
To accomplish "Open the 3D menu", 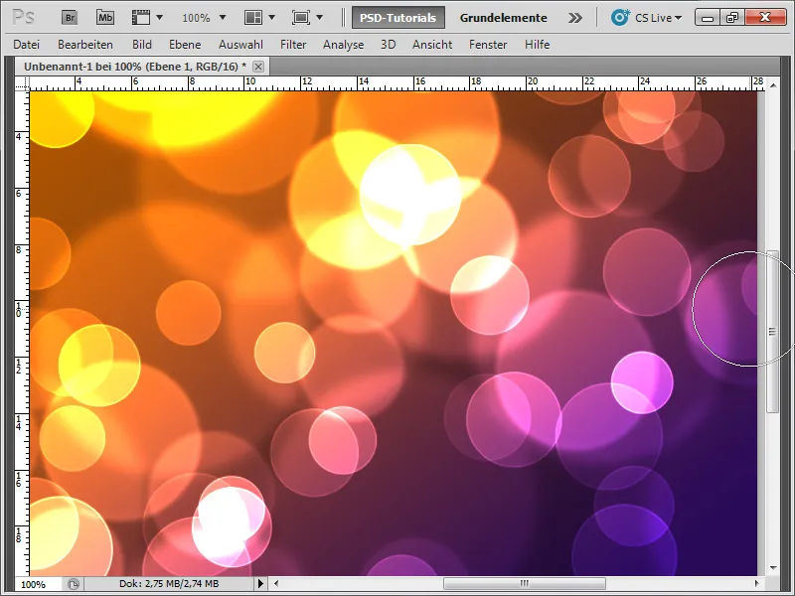I will pos(389,45).
